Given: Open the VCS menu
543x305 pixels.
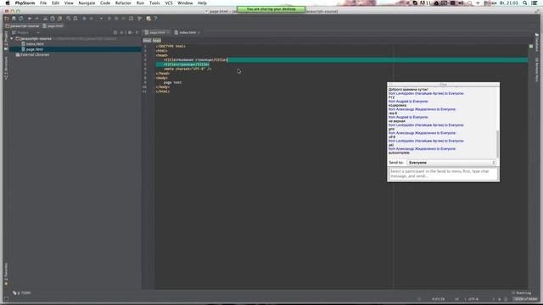Looking at the screenshot, I should point(169,3).
